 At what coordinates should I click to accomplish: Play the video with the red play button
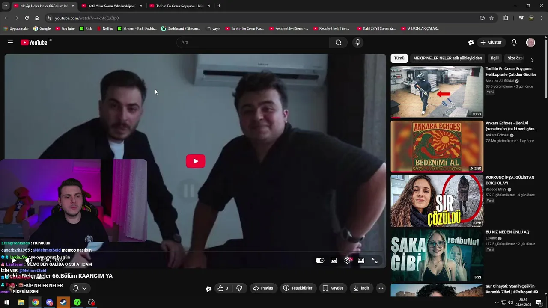coord(195,161)
